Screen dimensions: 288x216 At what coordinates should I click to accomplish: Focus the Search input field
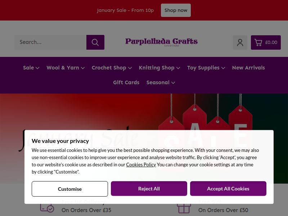tap(50, 42)
